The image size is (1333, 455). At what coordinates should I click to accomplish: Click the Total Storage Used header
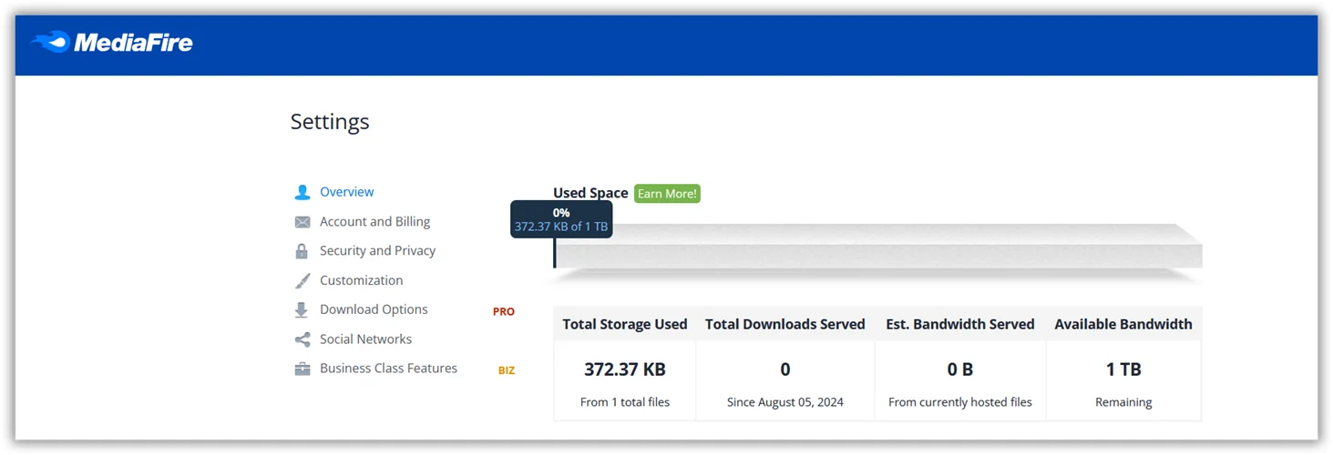625,324
